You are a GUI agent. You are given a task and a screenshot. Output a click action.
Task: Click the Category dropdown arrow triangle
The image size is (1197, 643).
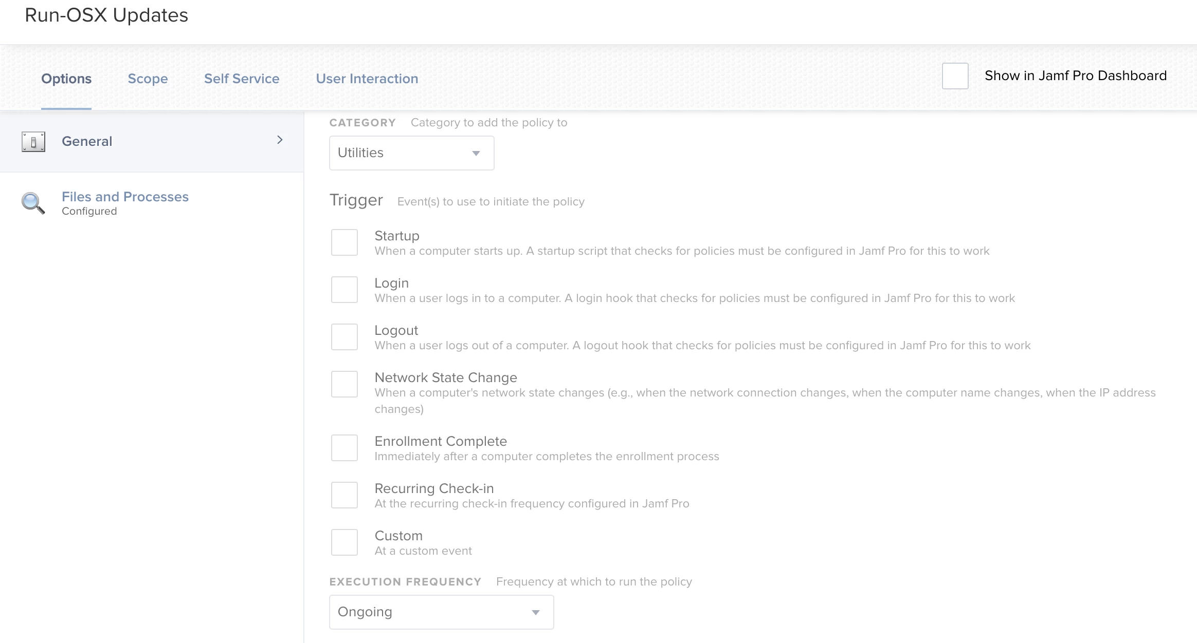point(476,154)
